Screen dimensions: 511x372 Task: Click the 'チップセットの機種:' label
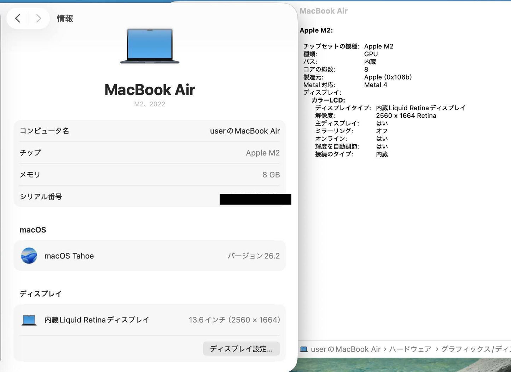[331, 46]
